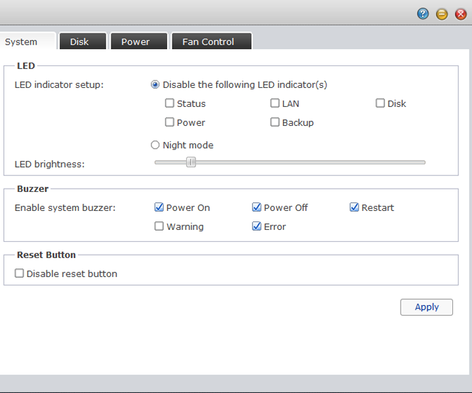Check the Status LED checkbox
The width and height of the screenshot is (472, 393).
pyautogui.click(x=170, y=103)
